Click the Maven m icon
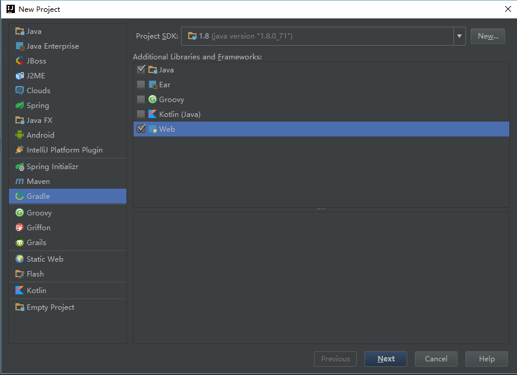The width and height of the screenshot is (517, 375). point(20,182)
